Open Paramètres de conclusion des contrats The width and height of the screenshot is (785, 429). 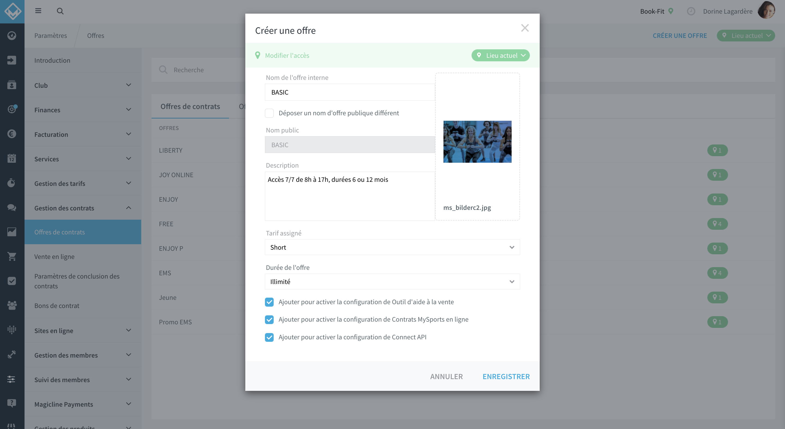(83, 281)
